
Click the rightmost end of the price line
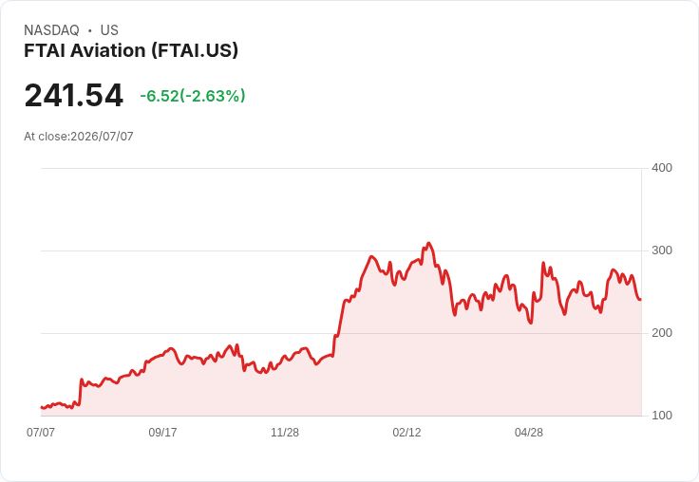click(640, 300)
